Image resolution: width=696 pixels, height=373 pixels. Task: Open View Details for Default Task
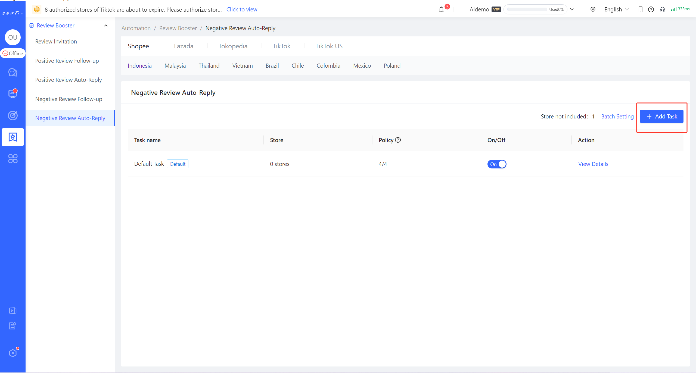(593, 164)
